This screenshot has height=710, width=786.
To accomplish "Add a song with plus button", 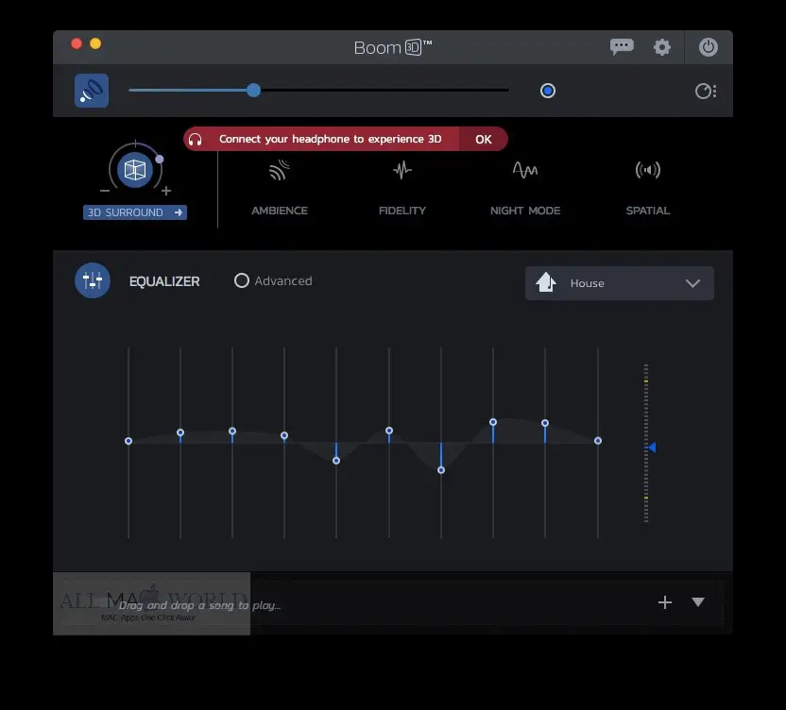I will [x=665, y=602].
